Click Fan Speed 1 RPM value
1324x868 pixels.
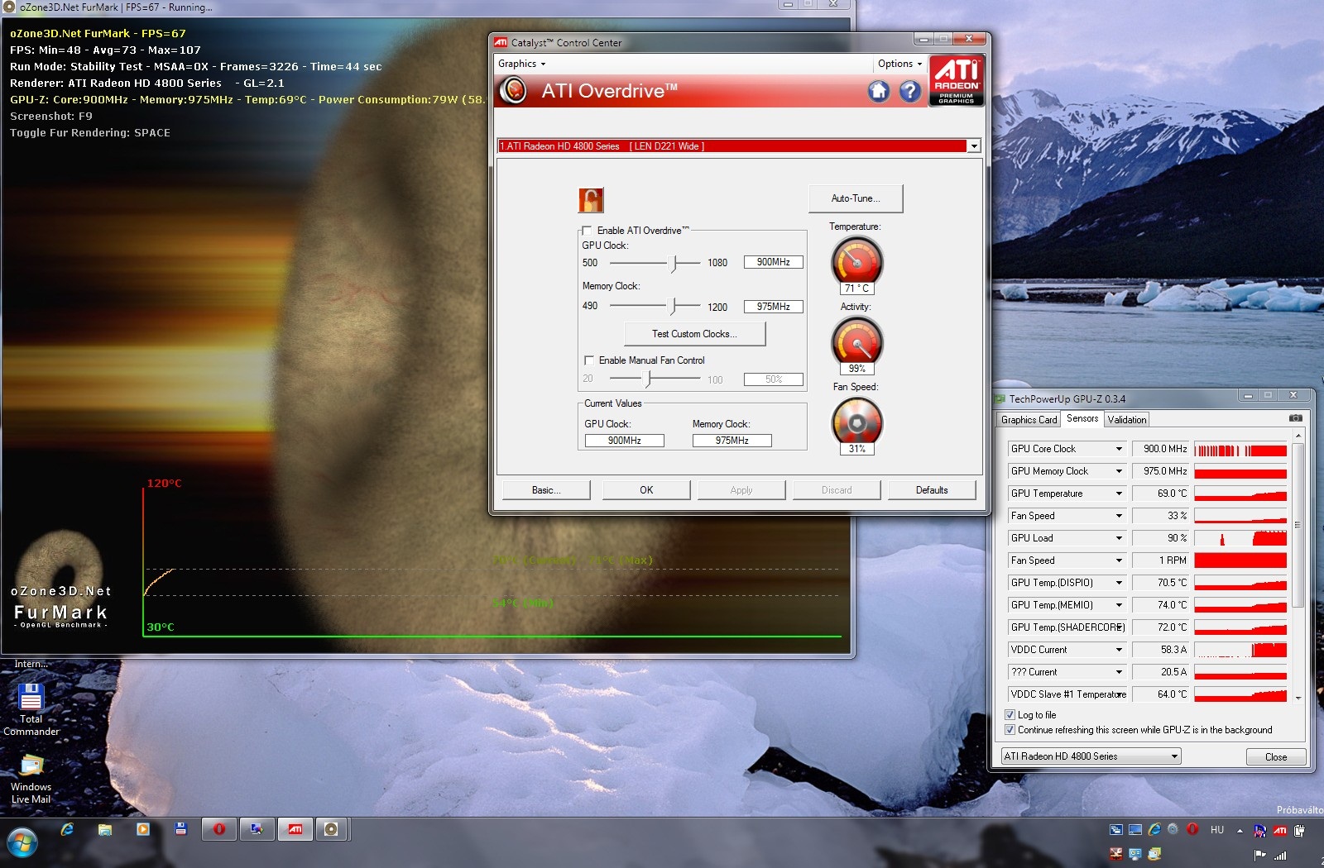1161,560
